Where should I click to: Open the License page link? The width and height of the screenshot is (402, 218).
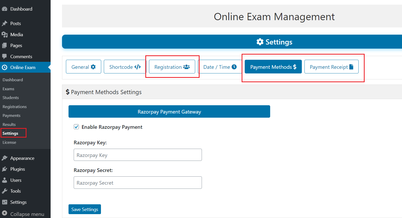tap(9, 142)
